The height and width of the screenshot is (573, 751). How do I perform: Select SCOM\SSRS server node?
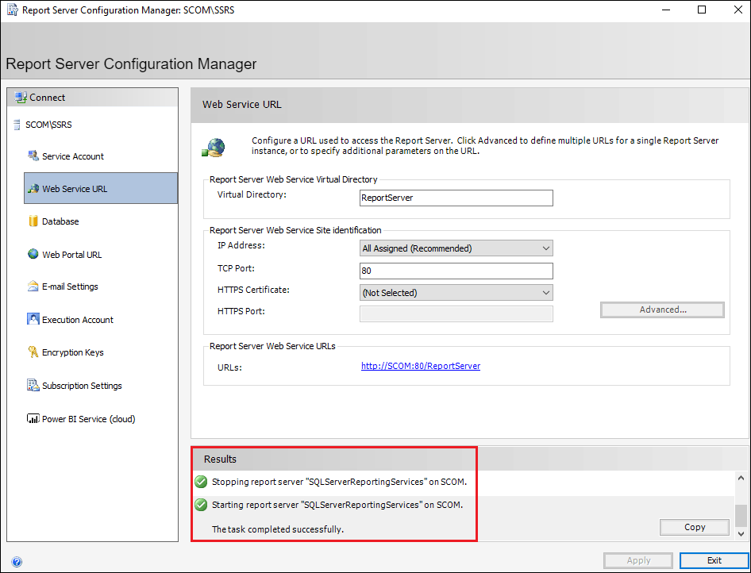(48, 125)
